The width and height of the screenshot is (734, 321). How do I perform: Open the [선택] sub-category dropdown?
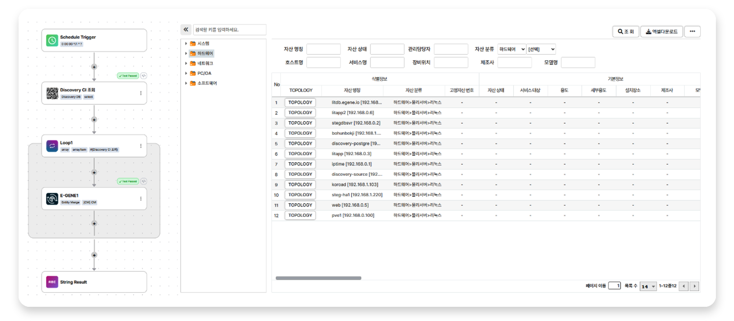pyautogui.click(x=542, y=49)
